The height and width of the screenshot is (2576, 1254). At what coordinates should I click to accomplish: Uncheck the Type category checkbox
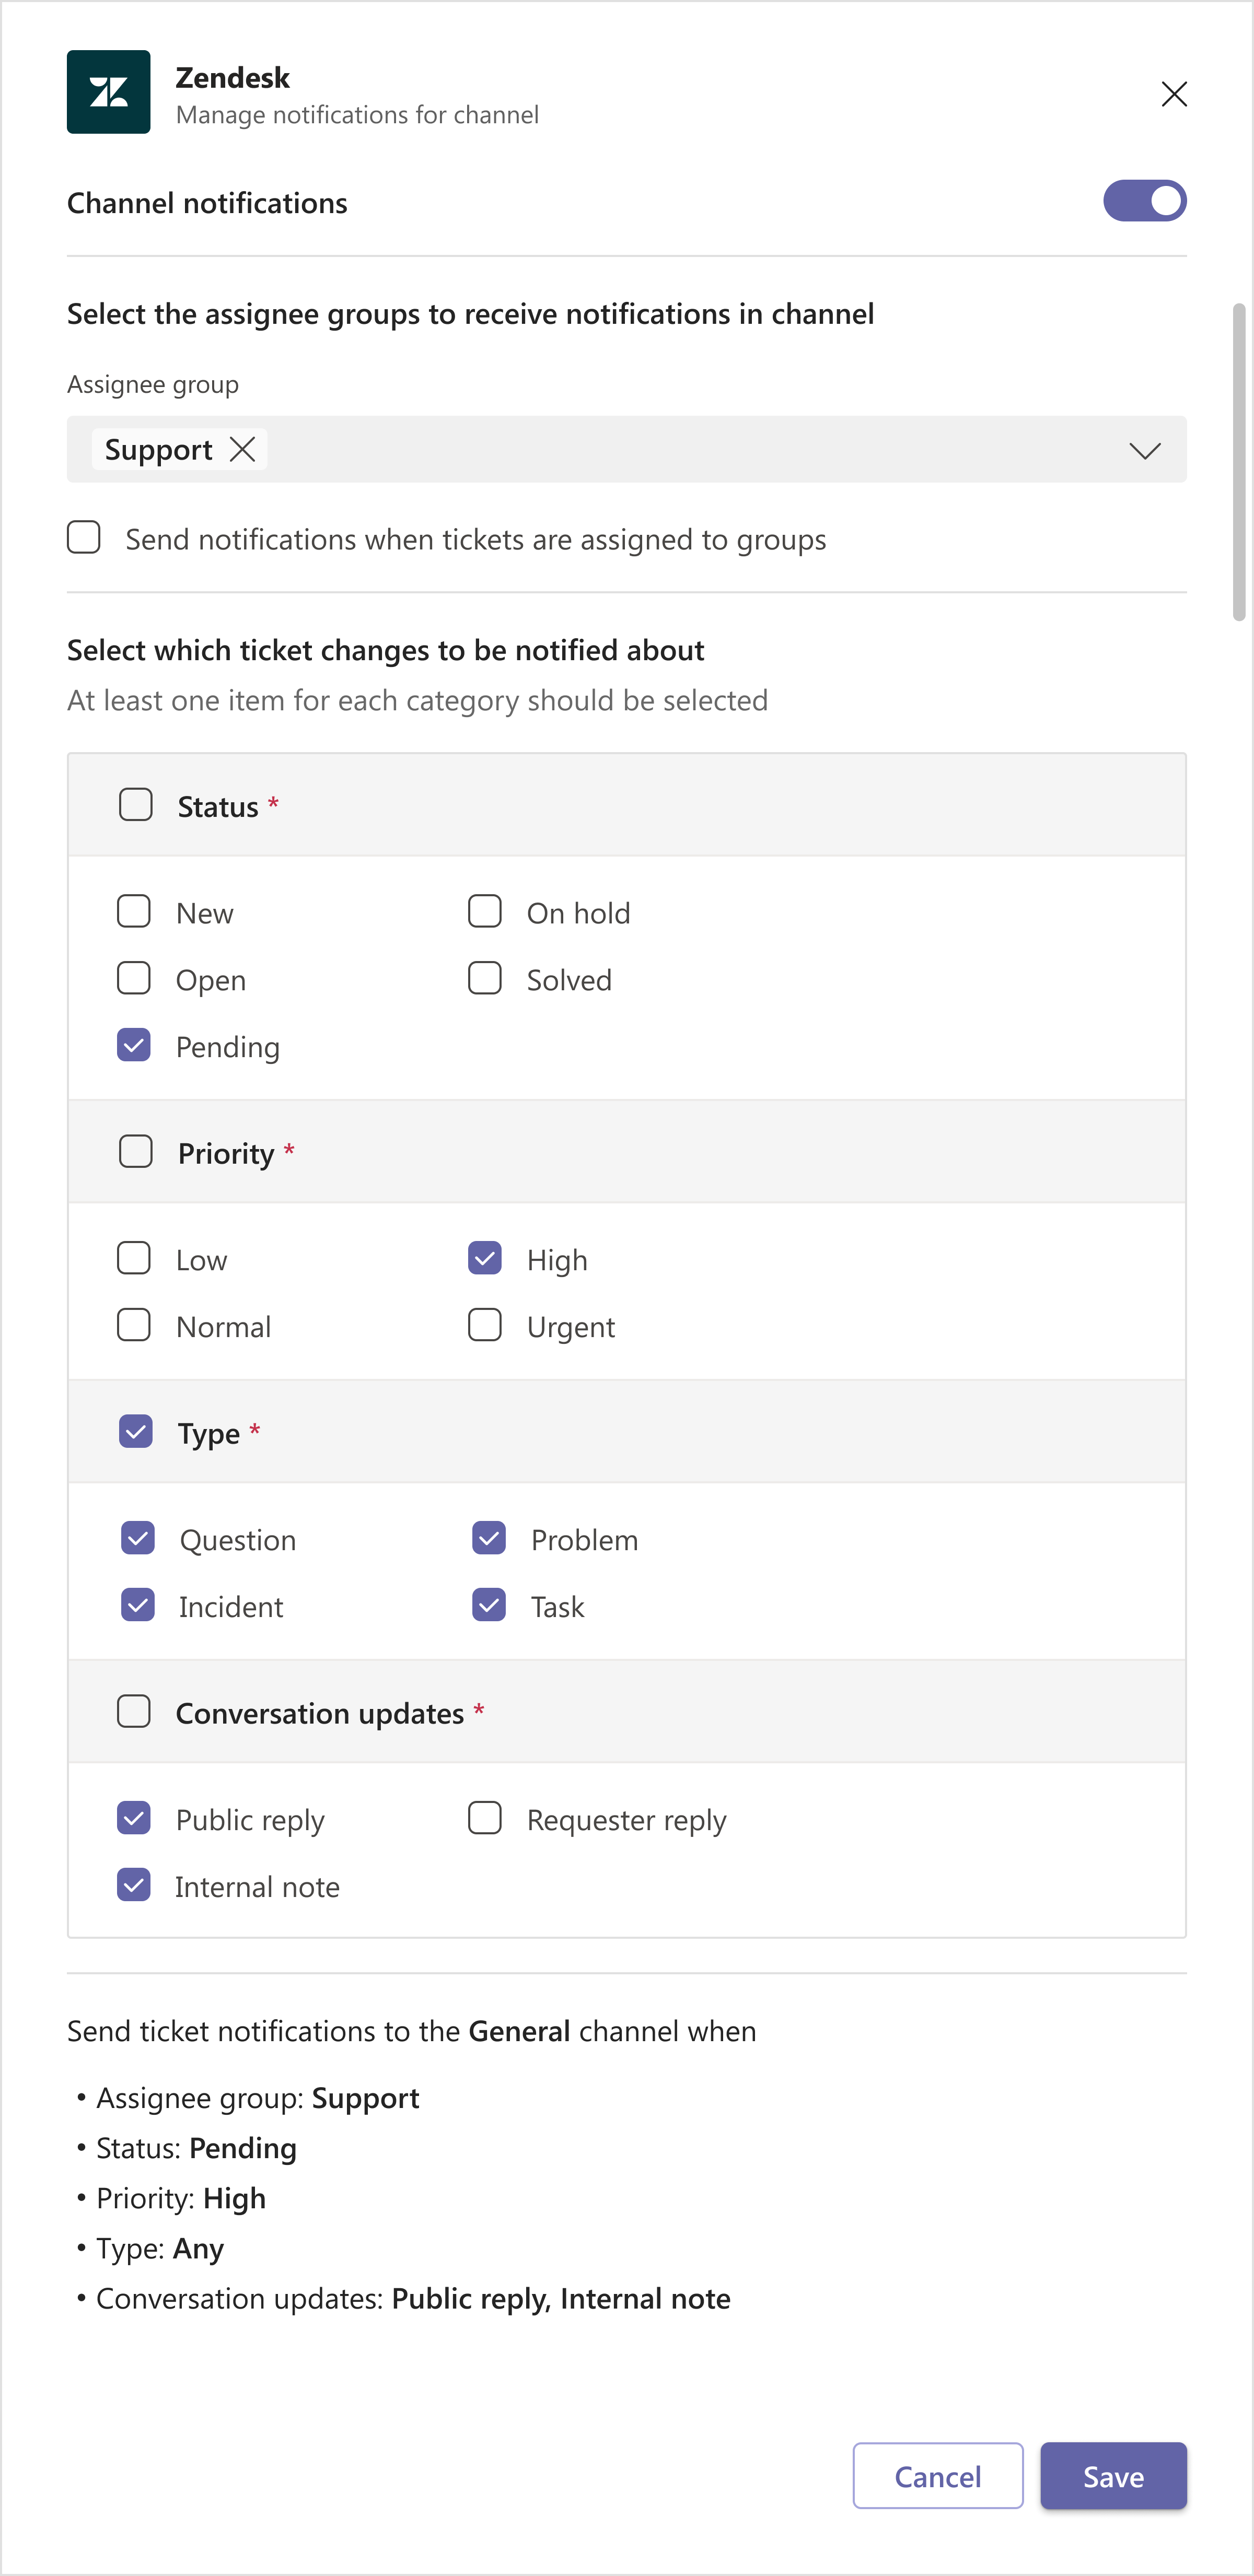click(x=136, y=1432)
